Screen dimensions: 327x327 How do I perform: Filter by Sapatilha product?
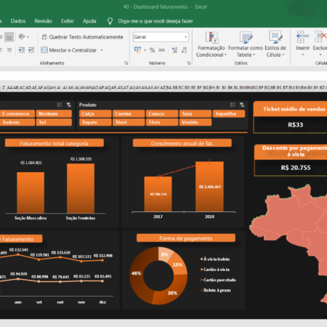click(229, 113)
